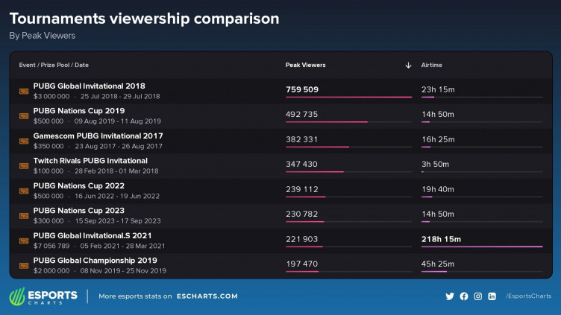Click the Esports Charts logo
The height and width of the screenshot is (315, 561).
click(43, 296)
